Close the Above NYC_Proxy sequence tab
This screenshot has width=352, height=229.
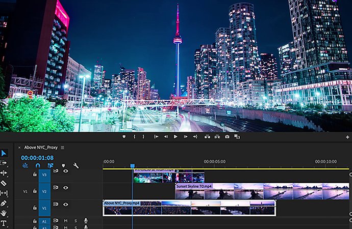click(x=19, y=148)
